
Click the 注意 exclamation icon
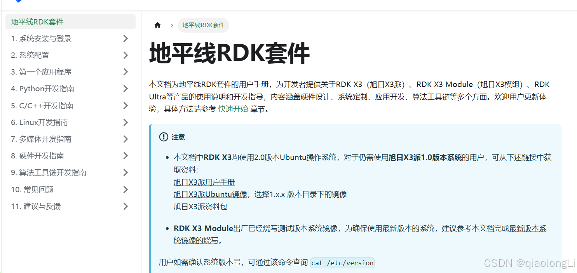(164, 137)
